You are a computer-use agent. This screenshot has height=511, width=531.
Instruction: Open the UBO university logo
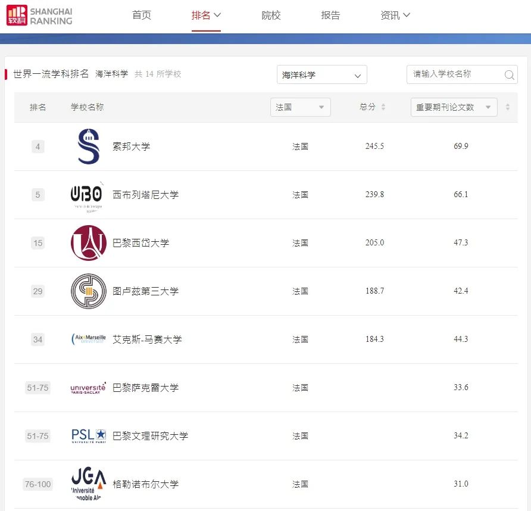[x=87, y=197]
